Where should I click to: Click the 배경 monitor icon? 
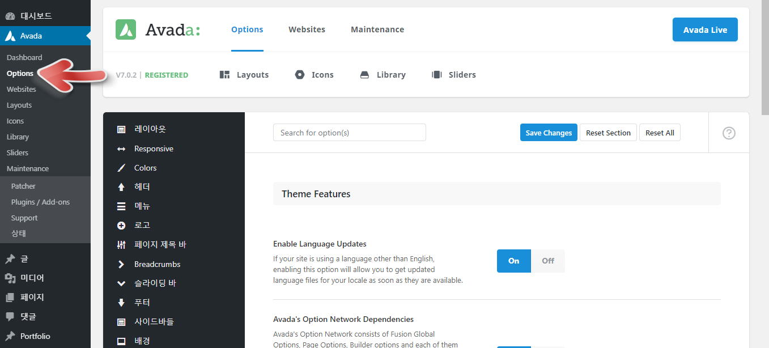[121, 341]
